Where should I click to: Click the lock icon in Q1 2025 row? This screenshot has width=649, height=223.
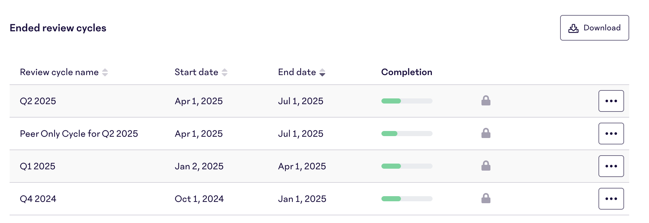click(486, 166)
